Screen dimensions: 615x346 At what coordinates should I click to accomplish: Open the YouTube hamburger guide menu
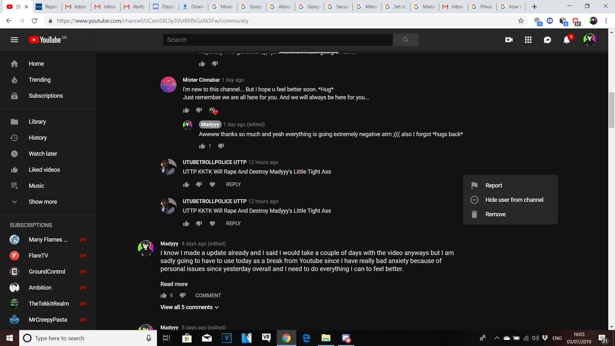pyautogui.click(x=14, y=39)
